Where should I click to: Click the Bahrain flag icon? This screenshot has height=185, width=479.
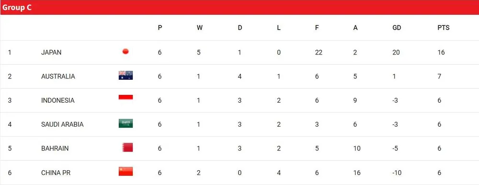pyautogui.click(x=127, y=148)
